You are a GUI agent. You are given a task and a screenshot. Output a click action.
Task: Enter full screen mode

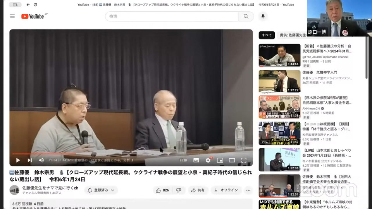(244, 160)
